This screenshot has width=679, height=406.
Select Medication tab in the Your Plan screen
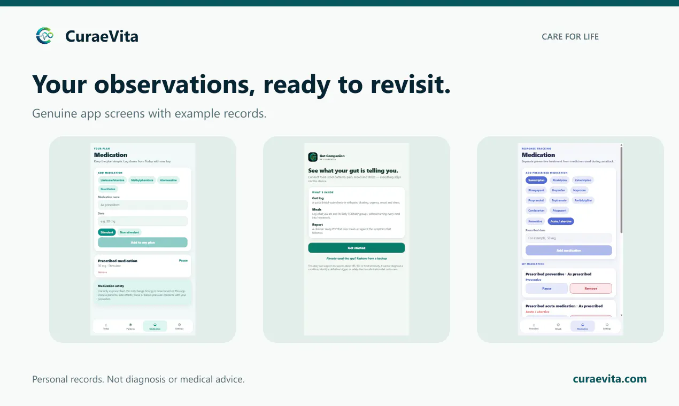[x=155, y=326]
